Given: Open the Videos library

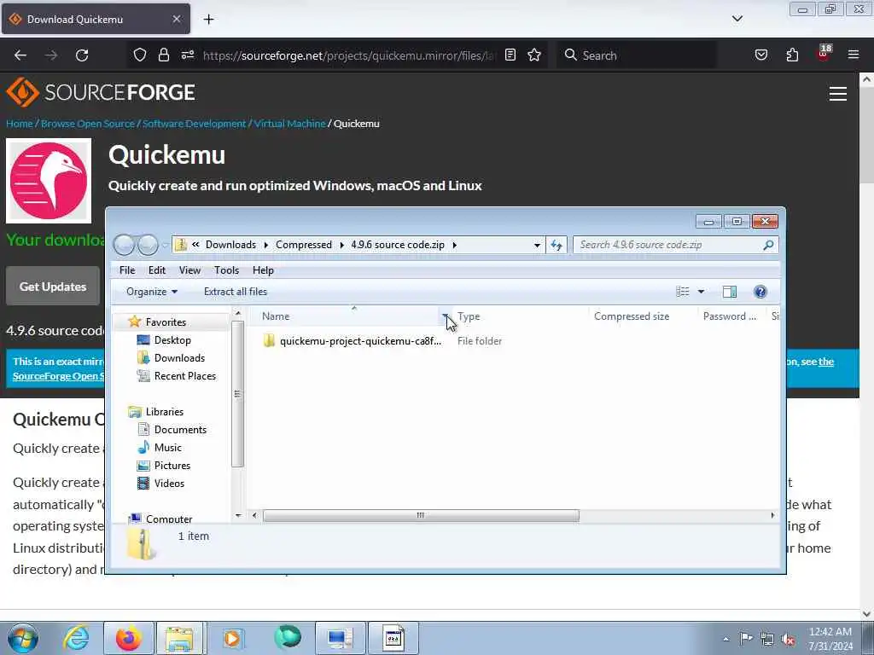Looking at the screenshot, I should pyautogui.click(x=169, y=483).
